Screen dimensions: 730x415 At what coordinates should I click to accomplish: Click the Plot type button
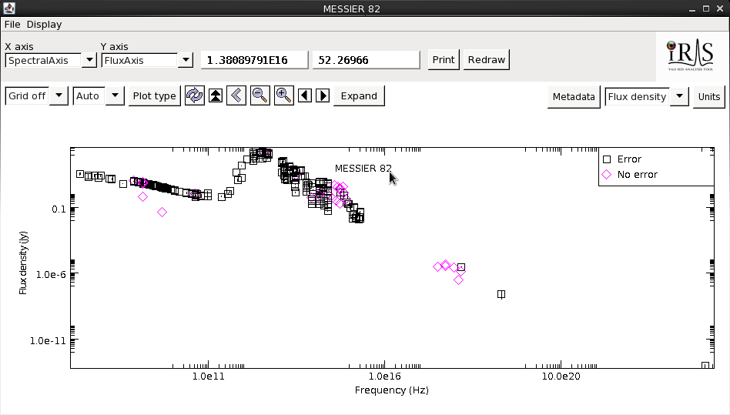[x=154, y=96]
